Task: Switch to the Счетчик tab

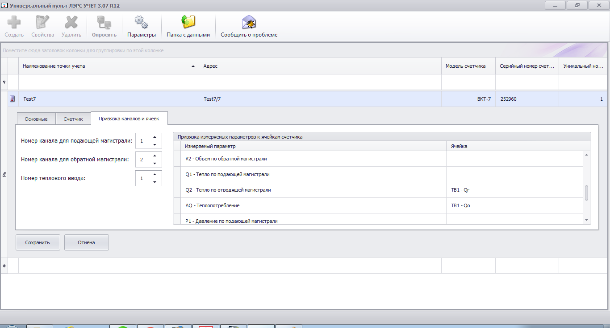Action: coord(73,119)
